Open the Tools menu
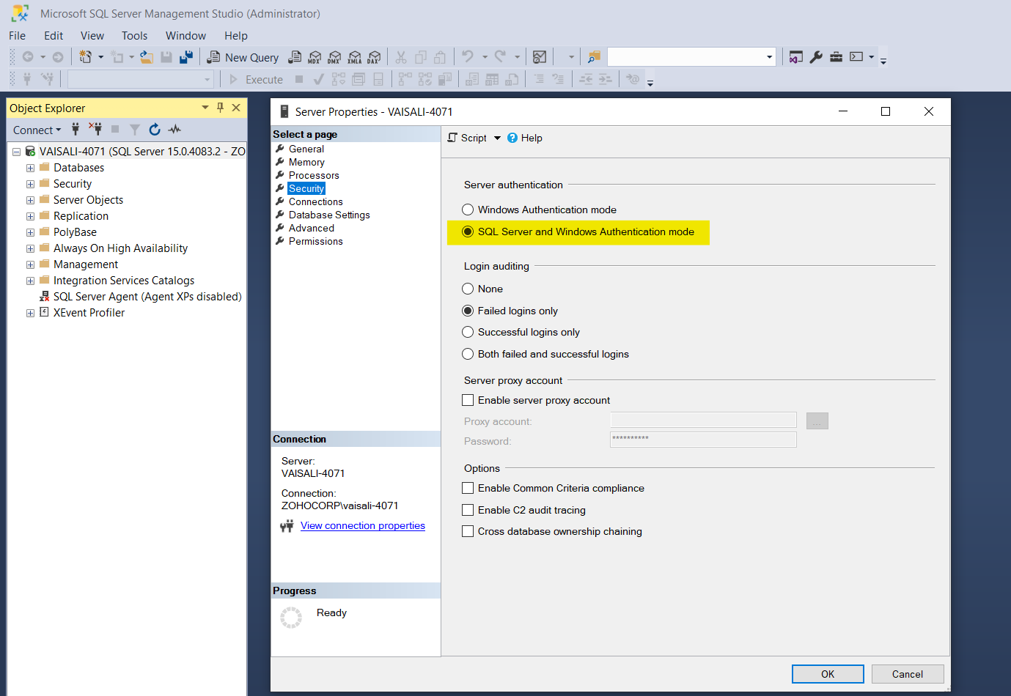Viewport: 1011px width, 696px height. pyautogui.click(x=134, y=36)
